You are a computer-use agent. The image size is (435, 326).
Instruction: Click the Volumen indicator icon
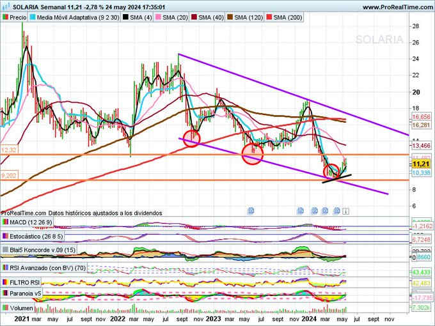5,308
